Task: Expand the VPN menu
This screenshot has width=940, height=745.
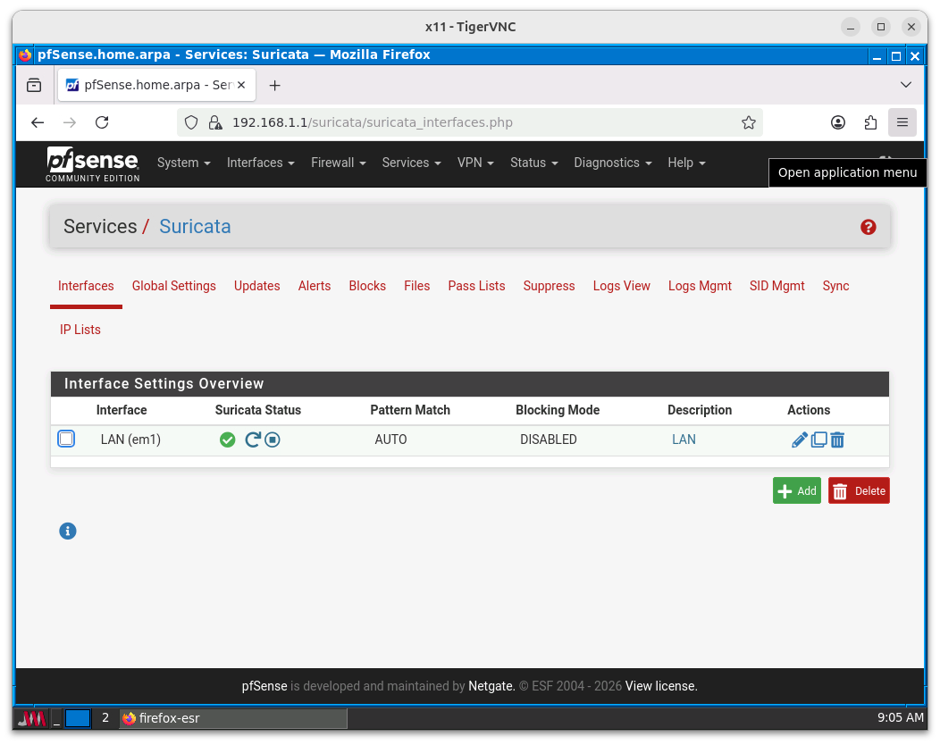Action: tap(475, 163)
